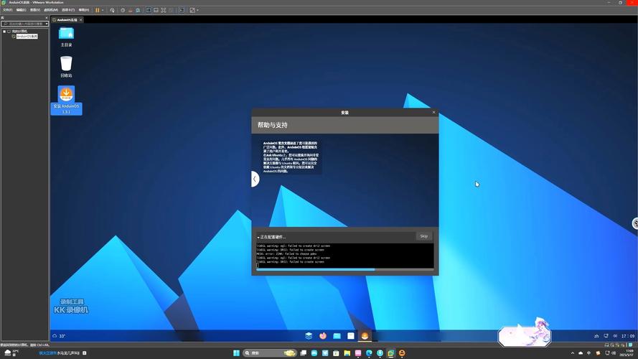The image size is (638, 359).
Task: Click the Skip button in installer
Action: click(x=424, y=236)
